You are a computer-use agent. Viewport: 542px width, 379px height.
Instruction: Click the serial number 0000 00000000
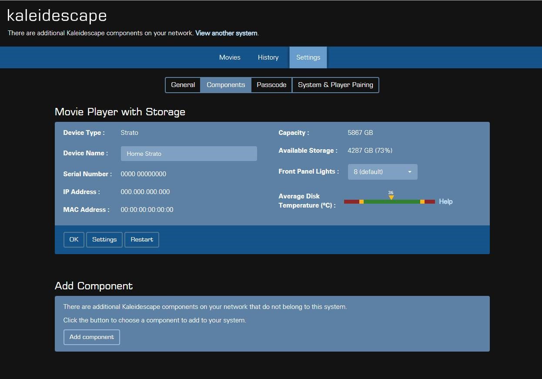tap(143, 174)
